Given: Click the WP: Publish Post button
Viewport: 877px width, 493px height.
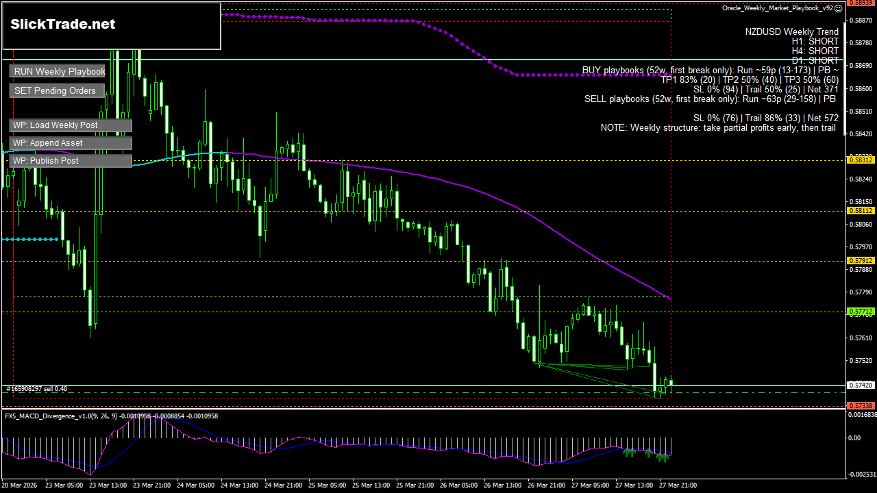Looking at the screenshot, I should 71,161.
